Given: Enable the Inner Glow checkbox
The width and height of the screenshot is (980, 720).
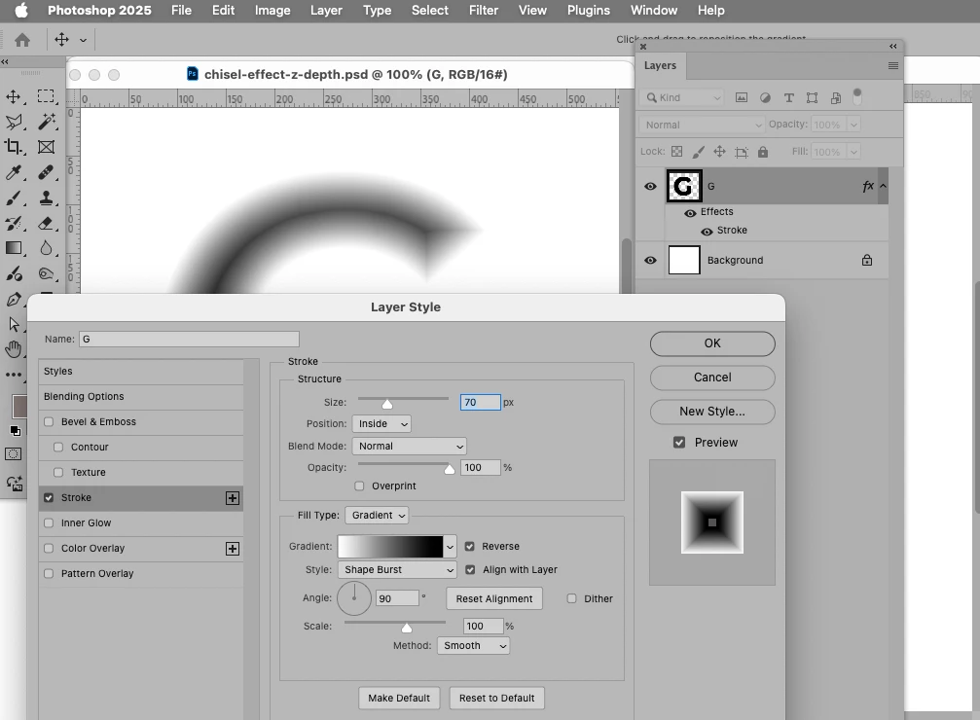Looking at the screenshot, I should pos(49,523).
